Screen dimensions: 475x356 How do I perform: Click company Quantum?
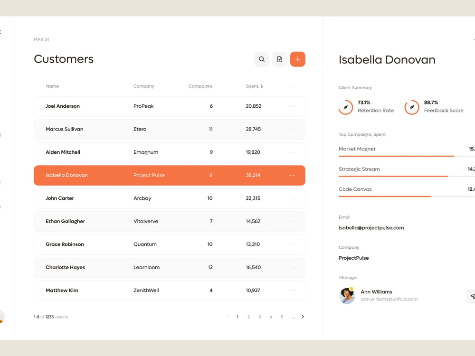pos(145,244)
